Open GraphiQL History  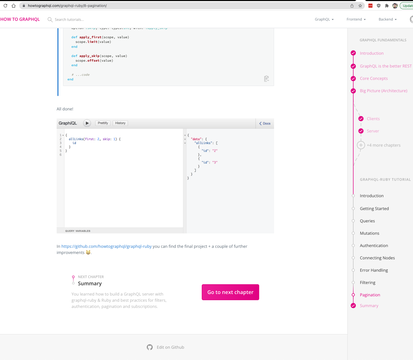(120, 123)
